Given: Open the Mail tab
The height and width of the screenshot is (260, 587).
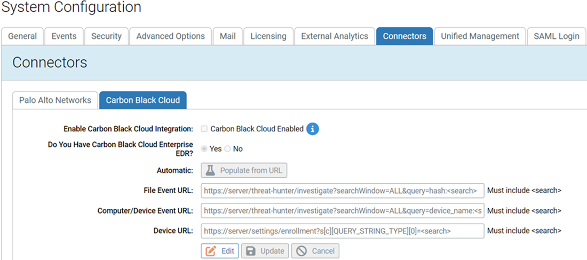Looking at the screenshot, I should coord(228,36).
